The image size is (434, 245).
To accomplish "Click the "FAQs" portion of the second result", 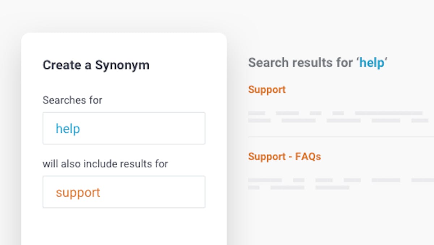I will tap(308, 157).
